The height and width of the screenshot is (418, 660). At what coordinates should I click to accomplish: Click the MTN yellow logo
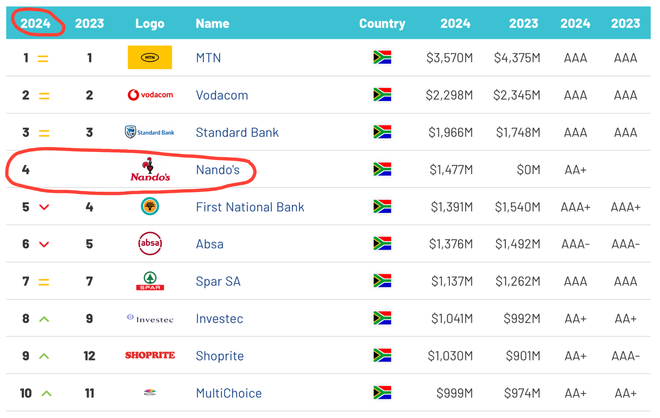tap(150, 57)
